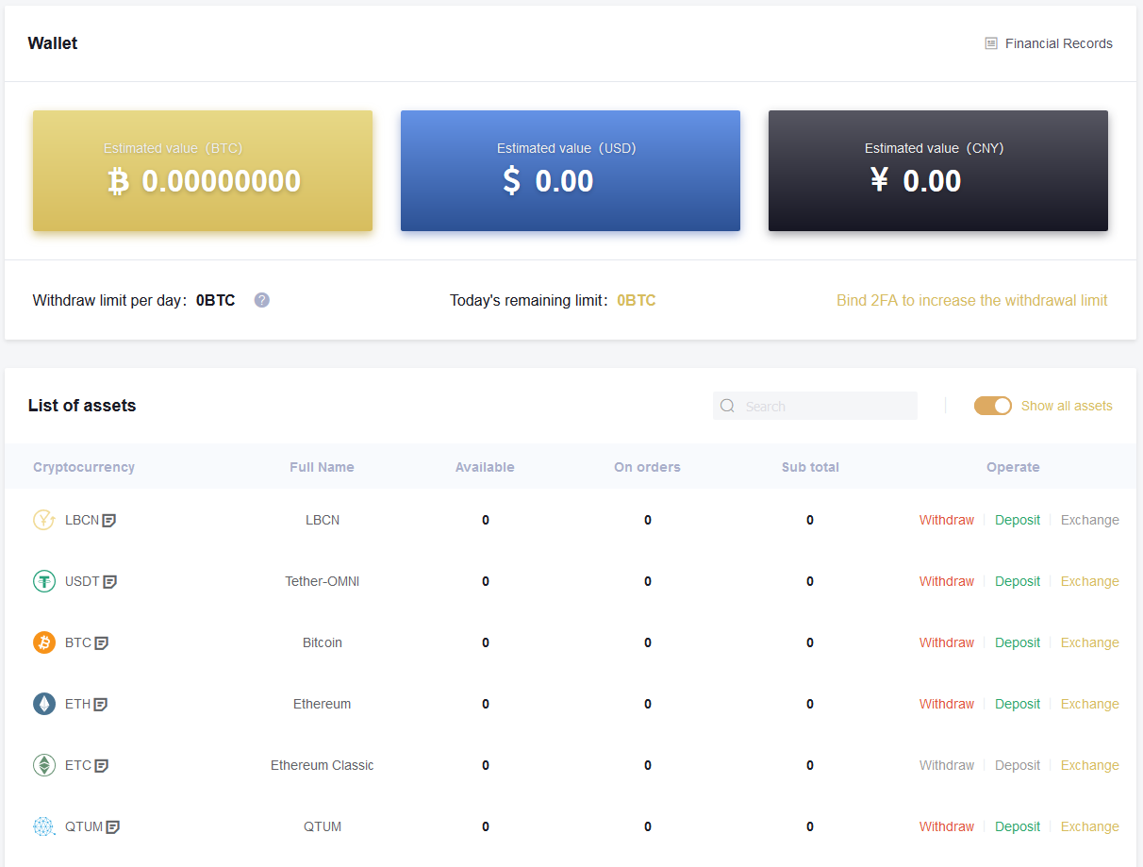Click Bind 2FA to increase withdrawal limit

point(971,300)
